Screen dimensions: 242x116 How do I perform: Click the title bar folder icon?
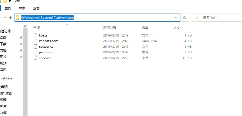pyautogui.click(x=5, y=1)
